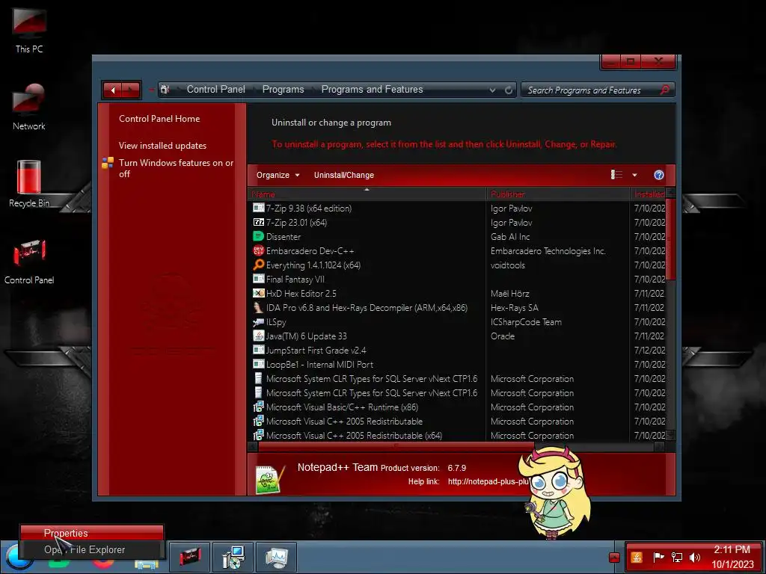Click the ILSpy program icon
Viewport: 766px width, 574px height.
click(258, 321)
